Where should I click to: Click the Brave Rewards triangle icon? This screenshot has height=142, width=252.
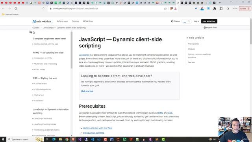coord(176,9)
